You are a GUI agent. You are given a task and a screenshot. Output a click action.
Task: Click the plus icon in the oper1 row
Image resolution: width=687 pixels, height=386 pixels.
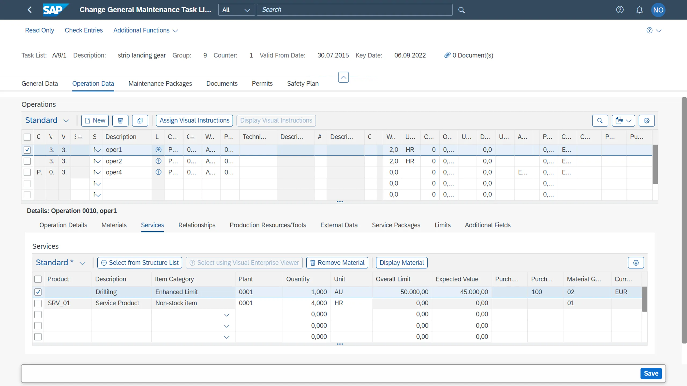pos(158,150)
